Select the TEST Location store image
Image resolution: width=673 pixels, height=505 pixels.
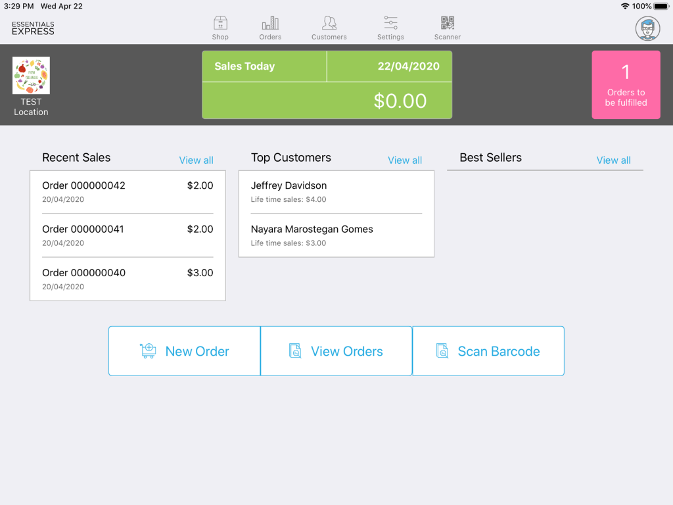(31, 75)
